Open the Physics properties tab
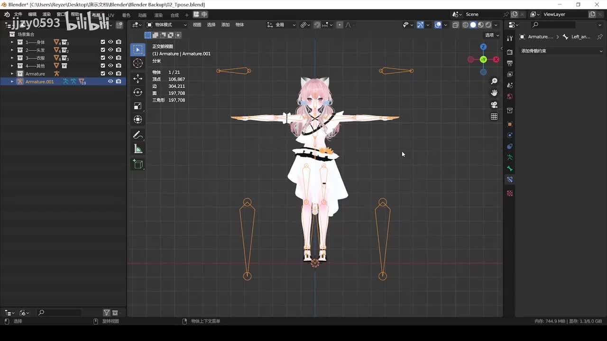 pos(510,135)
